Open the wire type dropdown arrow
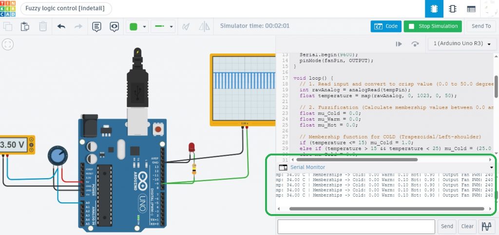499x235 pixels. point(171,27)
